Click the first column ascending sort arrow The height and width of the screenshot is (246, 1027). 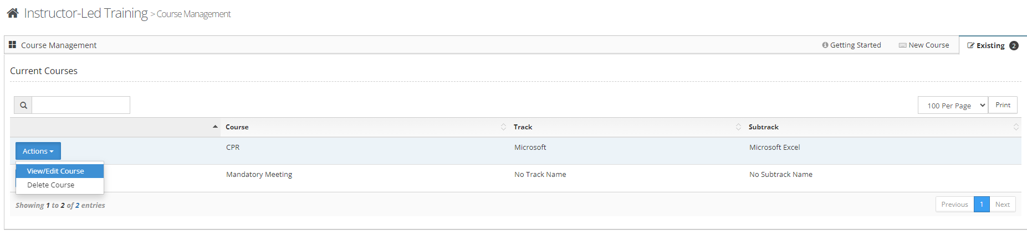(215, 127)
